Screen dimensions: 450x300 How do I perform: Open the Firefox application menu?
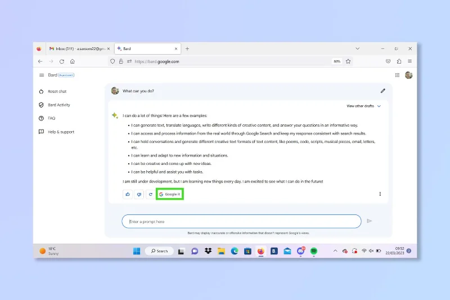coord(410,61)
